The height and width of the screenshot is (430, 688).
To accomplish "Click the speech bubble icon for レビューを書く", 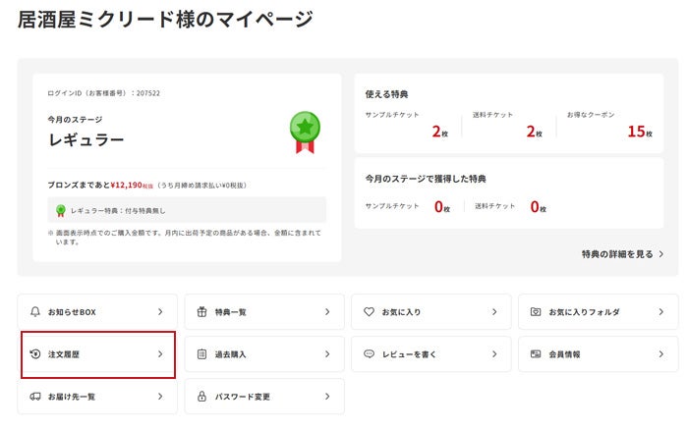I will [x=369, y=353].
